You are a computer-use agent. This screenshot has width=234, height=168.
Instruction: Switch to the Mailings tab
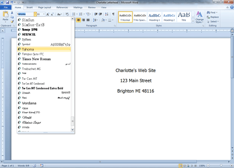click(x=78, y=7)
